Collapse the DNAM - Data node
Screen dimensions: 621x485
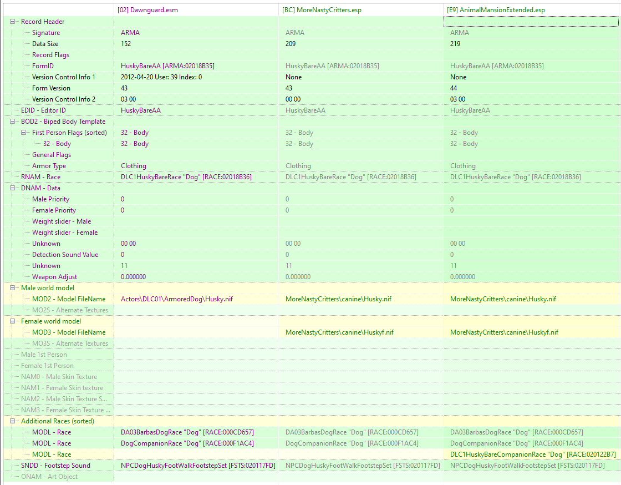tap(12, 188)
